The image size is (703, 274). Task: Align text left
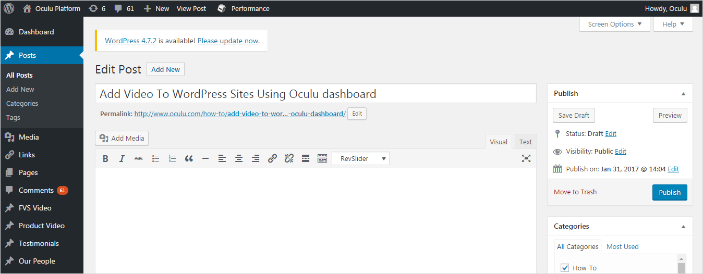coord(222,159)
